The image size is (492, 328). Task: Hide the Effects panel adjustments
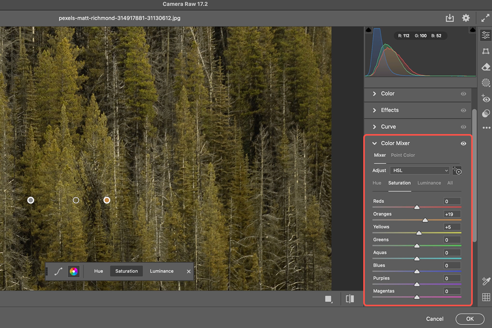pos(463,110)
